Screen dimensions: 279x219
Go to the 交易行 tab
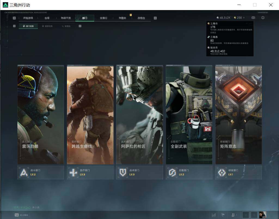[x=103, y=18]
